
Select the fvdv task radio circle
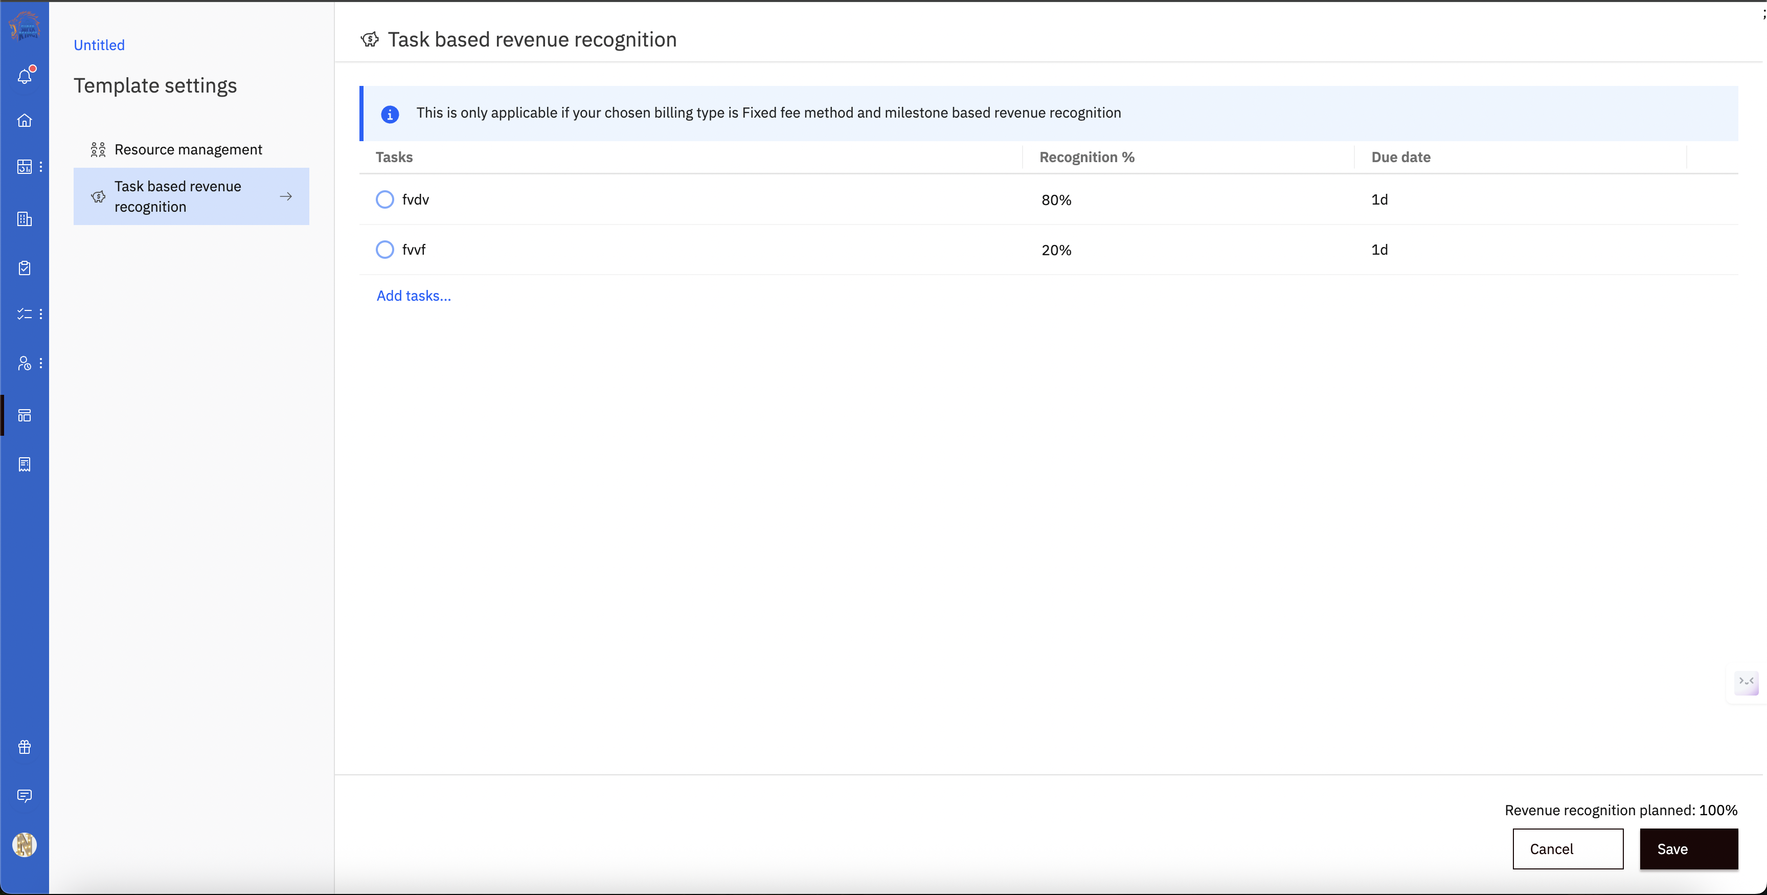385,200
